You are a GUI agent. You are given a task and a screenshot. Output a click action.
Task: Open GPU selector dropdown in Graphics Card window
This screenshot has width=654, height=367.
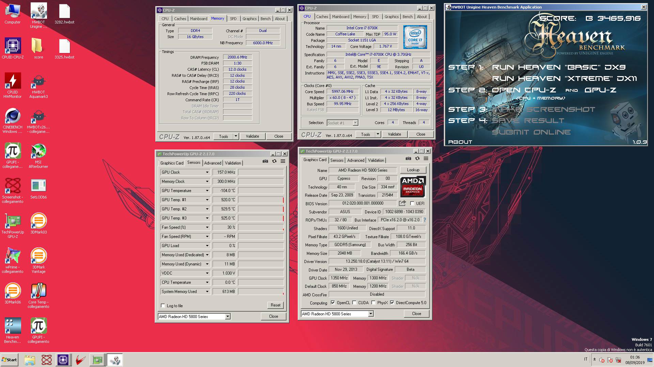(x=371, y=314)
